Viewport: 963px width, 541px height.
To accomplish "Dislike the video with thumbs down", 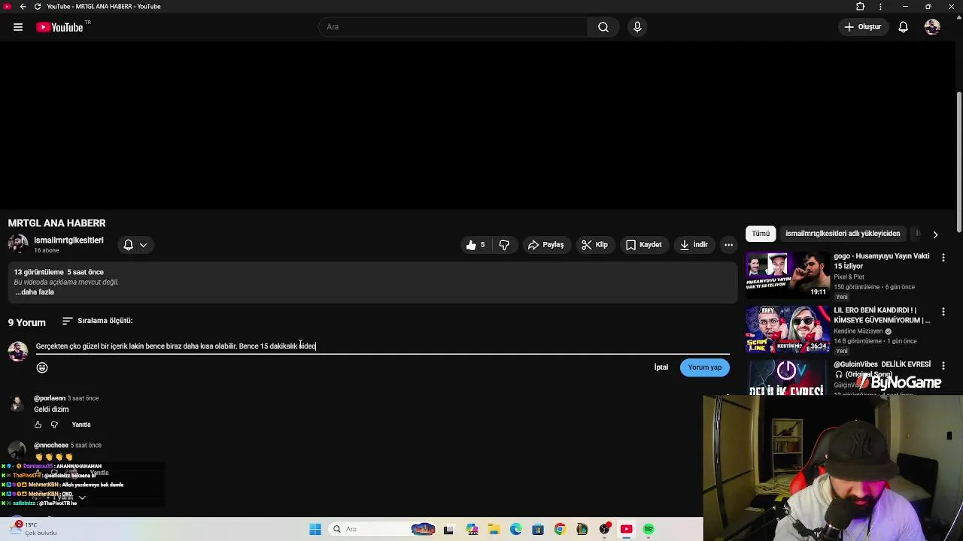I will (x=504, y=245).
